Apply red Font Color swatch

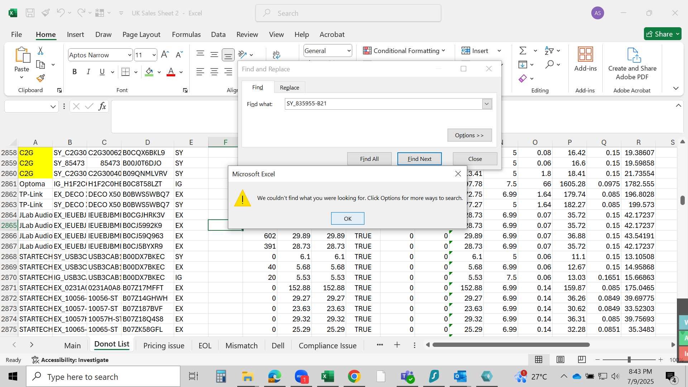(171, 72)
